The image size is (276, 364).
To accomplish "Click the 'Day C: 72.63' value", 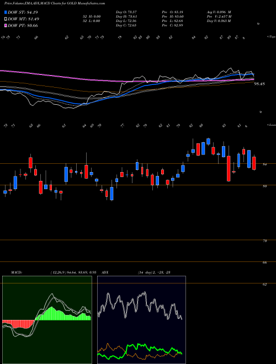I will tap(126, 25).
